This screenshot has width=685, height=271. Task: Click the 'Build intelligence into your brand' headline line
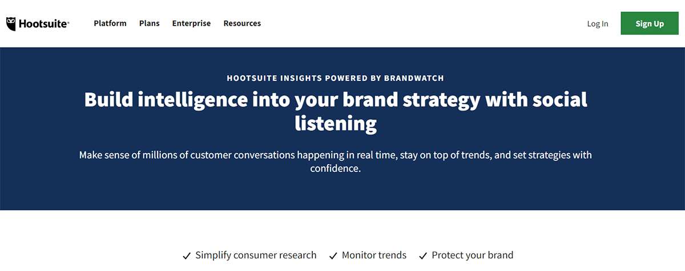point(336,100)
